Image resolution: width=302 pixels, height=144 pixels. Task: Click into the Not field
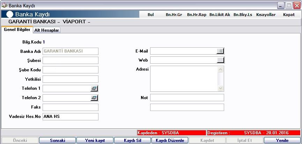(187, 97)
